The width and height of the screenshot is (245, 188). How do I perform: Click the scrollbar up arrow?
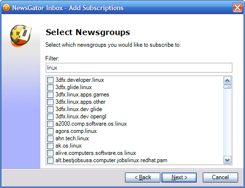pos(227,80)
